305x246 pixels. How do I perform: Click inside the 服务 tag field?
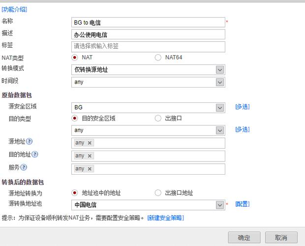click(x=148, y=169)
